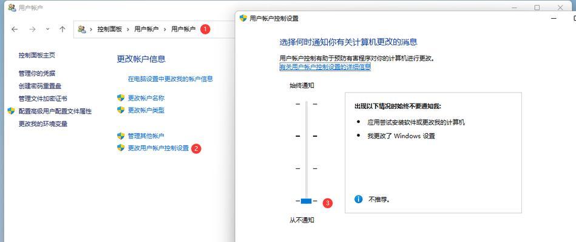Click 更改帐户名称 link
This screenshot has height=242, width=576.
tap(146, 98)
